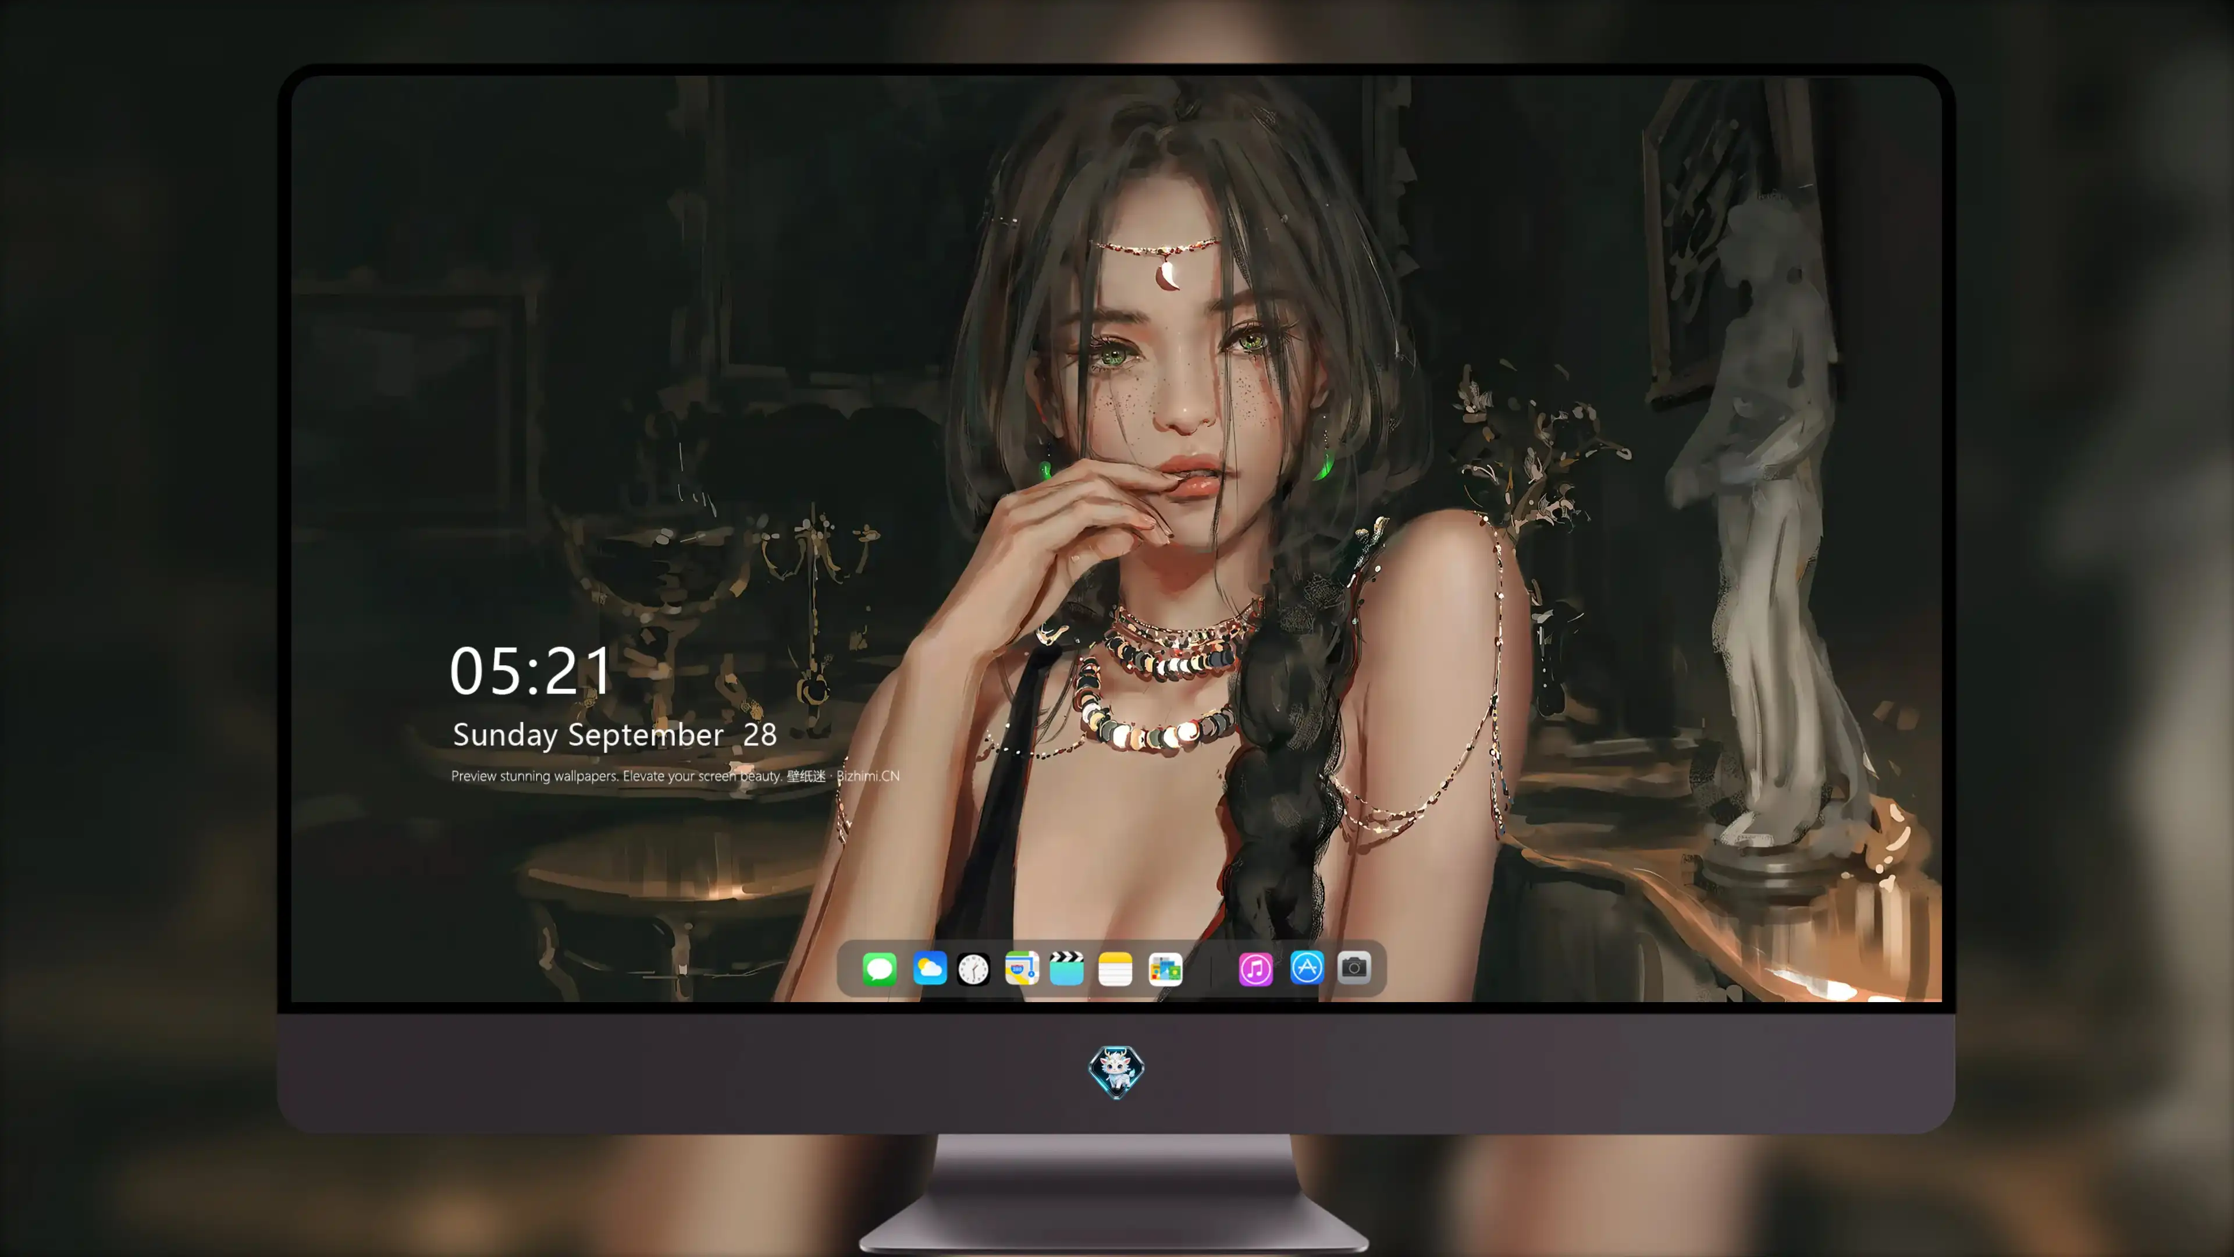Image resolution: width=2234 pixels, height=1257 pixels.
Task: Open the Camera app in the dock
Action: pos(1354,967)
